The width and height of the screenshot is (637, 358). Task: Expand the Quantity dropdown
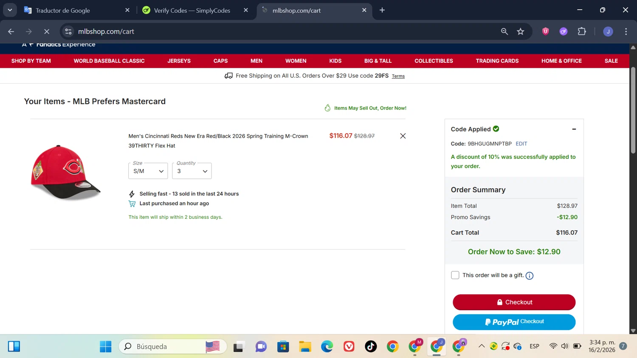pyautogui.click(x=192, y=171)
